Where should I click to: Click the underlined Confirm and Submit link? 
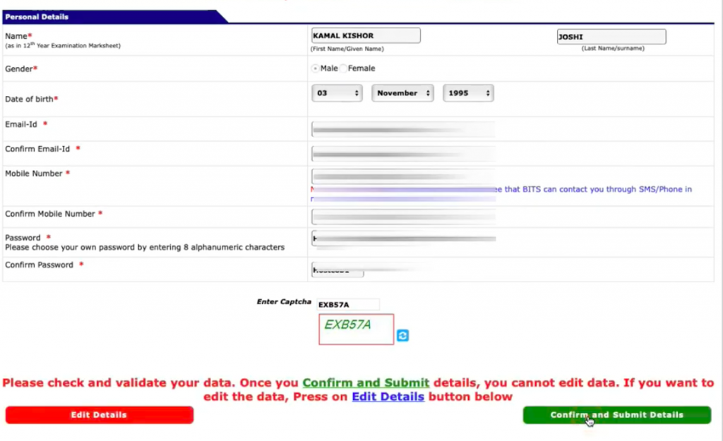[x=366, y=383]
